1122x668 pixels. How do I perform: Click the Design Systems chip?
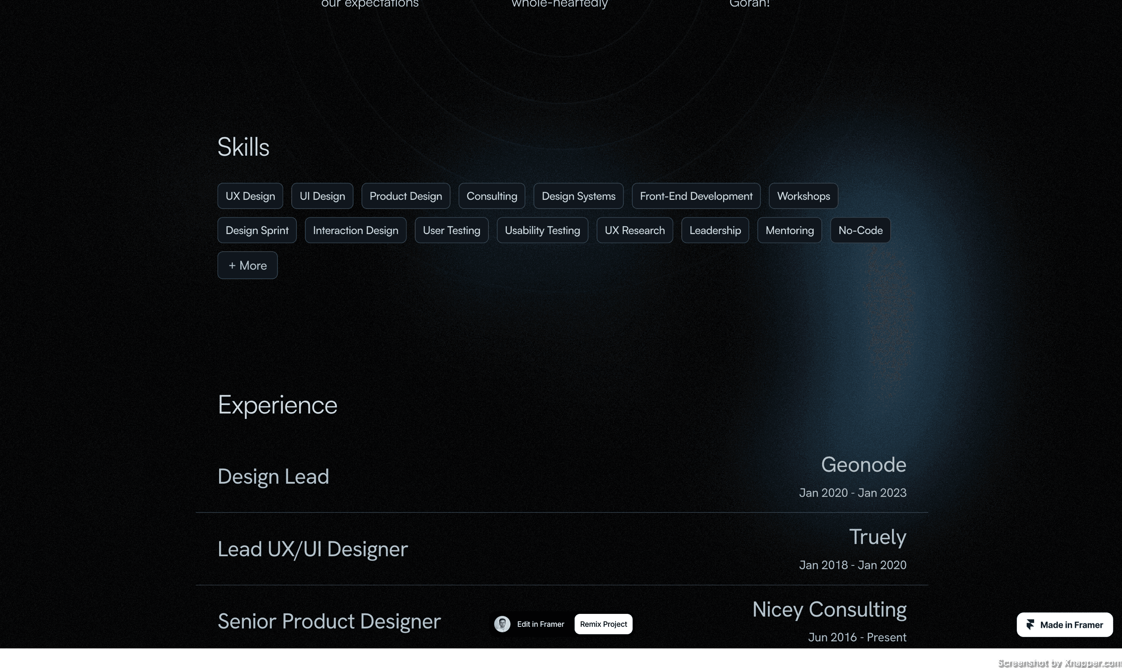[578, 196]
